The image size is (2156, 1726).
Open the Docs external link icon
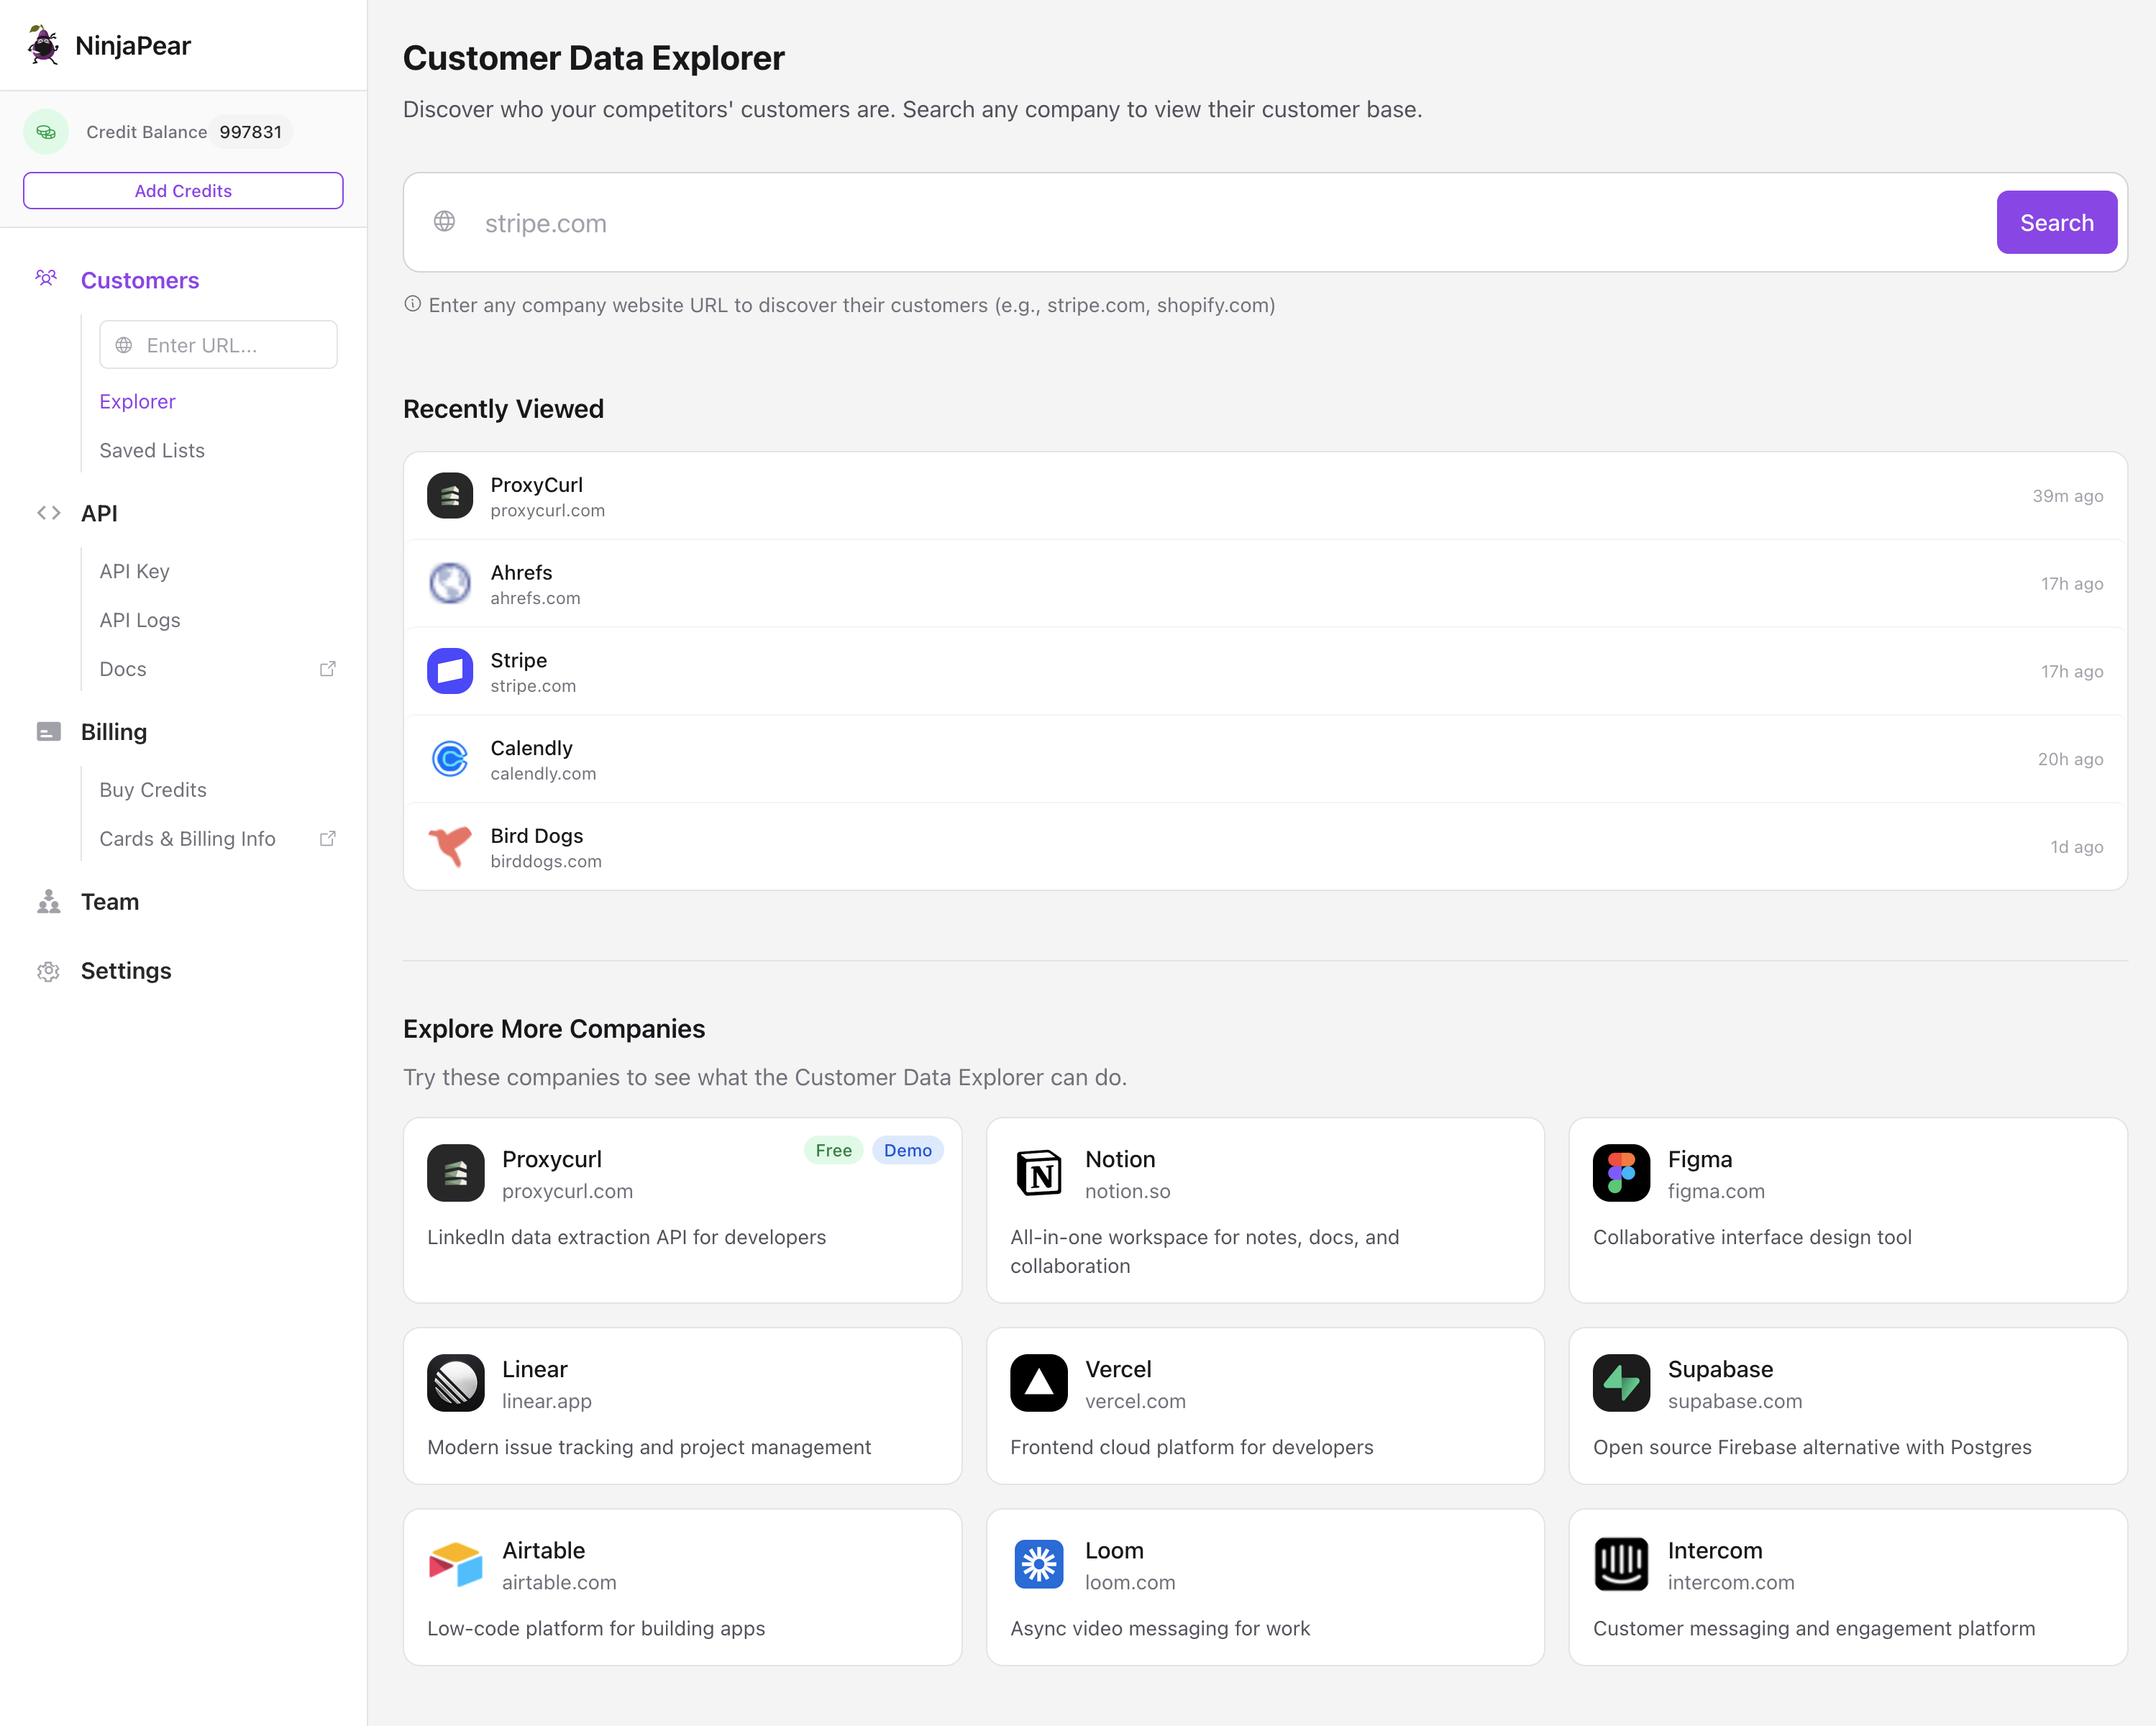pos(327,669)
